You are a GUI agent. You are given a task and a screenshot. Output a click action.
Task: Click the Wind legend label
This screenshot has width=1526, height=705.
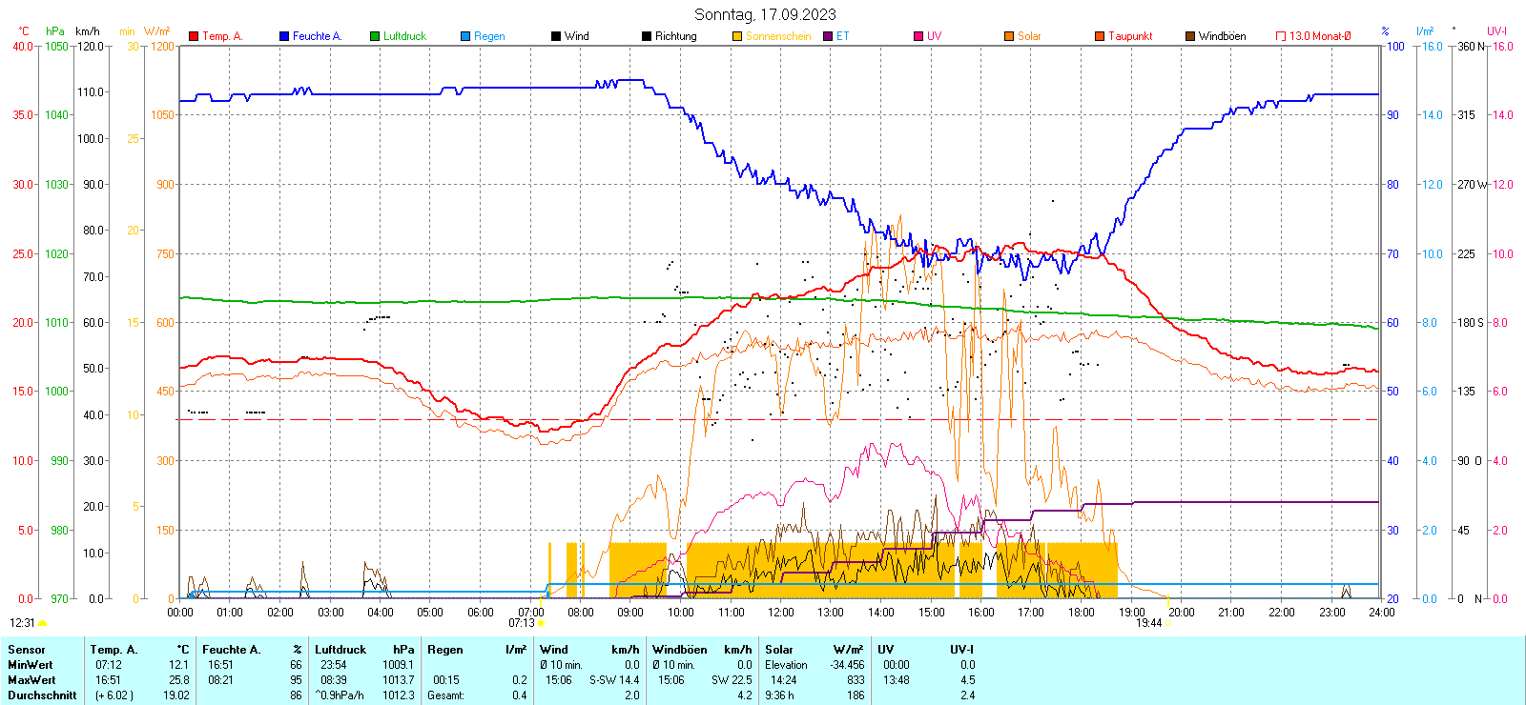[x=576, y=36]
